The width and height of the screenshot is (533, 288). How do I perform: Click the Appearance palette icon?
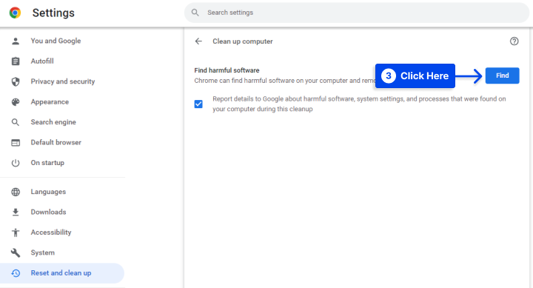tap(16, 102)
